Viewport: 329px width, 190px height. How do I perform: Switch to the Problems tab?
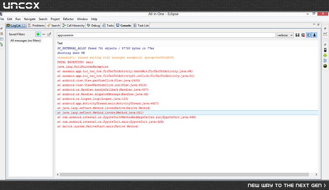[36, 25]
